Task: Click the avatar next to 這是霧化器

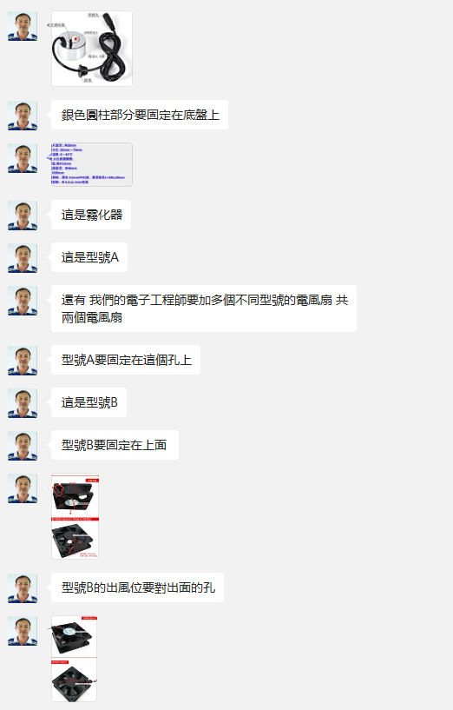Action: [23, 216]
